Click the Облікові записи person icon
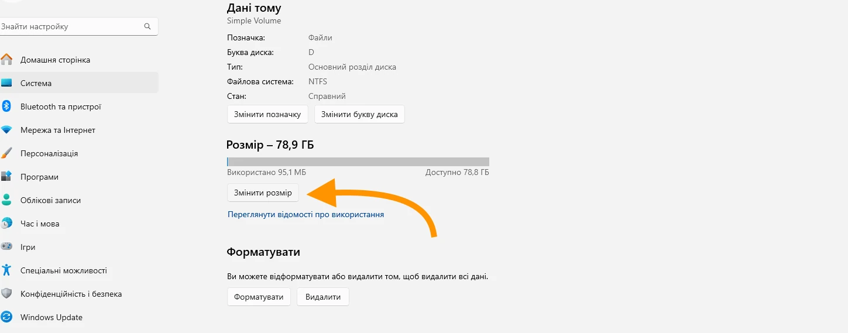 [6, 200]
